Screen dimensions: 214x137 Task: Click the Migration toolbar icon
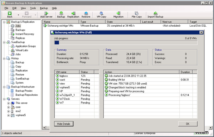118,15
